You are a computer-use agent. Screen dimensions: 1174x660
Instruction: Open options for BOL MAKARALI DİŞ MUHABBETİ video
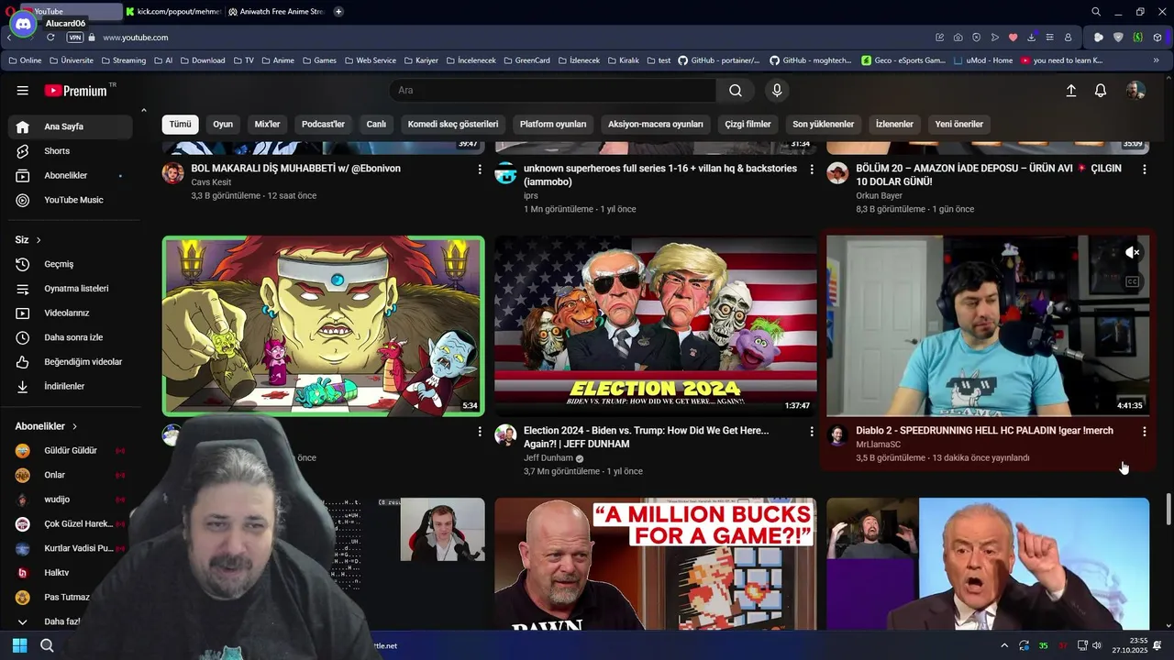tap(479, 170)
